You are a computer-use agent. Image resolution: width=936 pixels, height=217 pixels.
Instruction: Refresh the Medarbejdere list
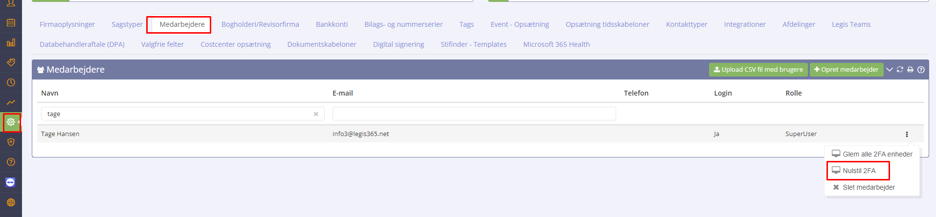900,70
